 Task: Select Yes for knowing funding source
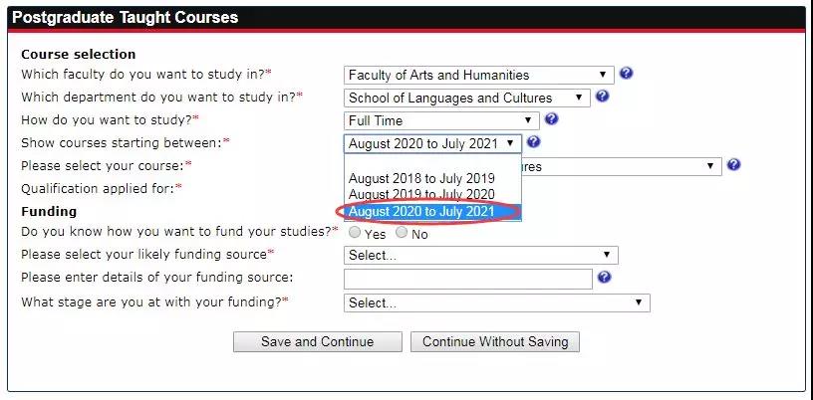[355, 234]
